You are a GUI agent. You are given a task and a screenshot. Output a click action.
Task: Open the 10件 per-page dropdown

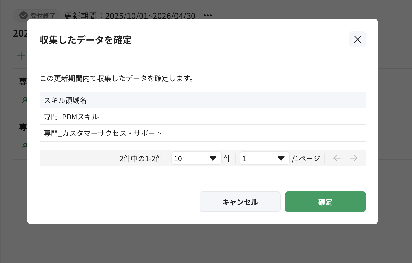(196, 158)
